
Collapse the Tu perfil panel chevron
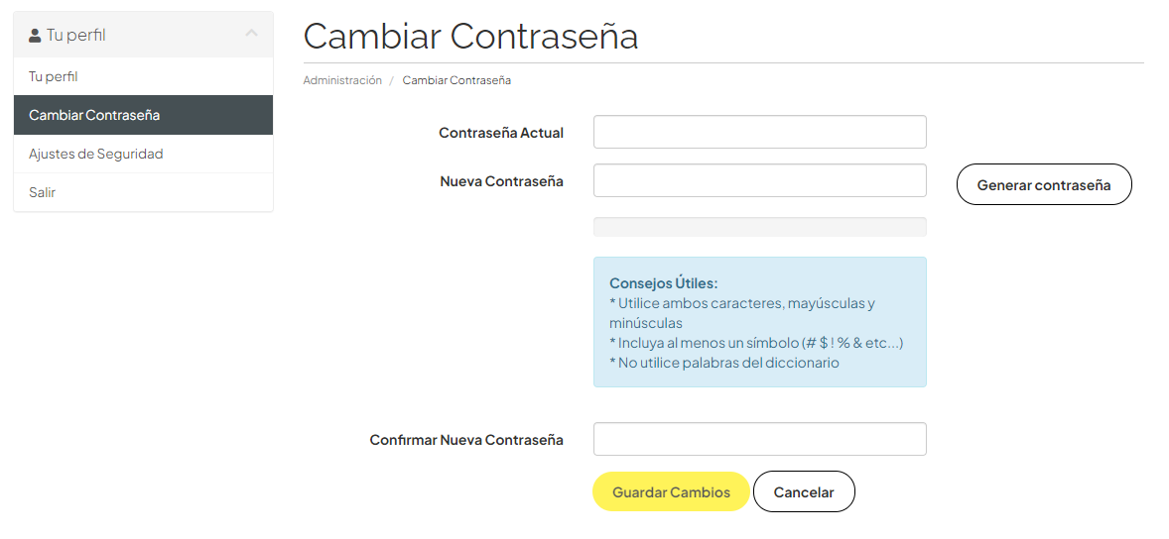click(x=251, y=35)
